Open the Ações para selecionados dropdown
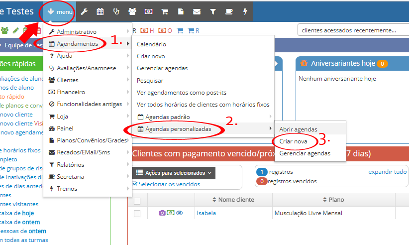The width and height of the screenshot is (409, 245). 174,173
